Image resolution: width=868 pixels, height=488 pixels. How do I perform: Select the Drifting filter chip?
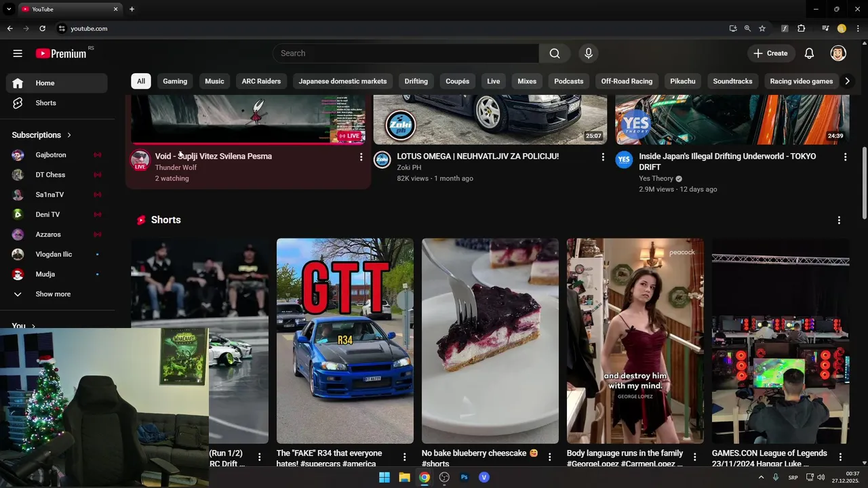416,81
